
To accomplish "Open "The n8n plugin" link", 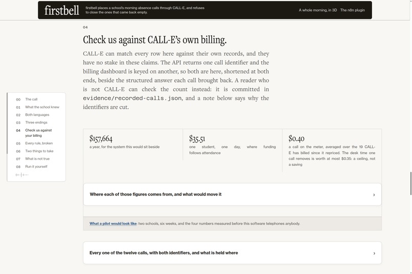I will [352, 10].
